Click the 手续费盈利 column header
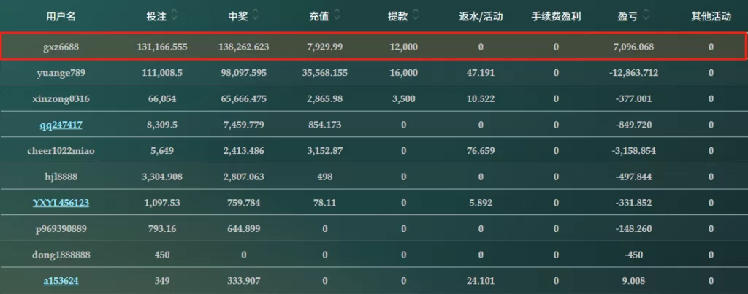The width and height of the screenshot is (748, 294). (556, 15)
